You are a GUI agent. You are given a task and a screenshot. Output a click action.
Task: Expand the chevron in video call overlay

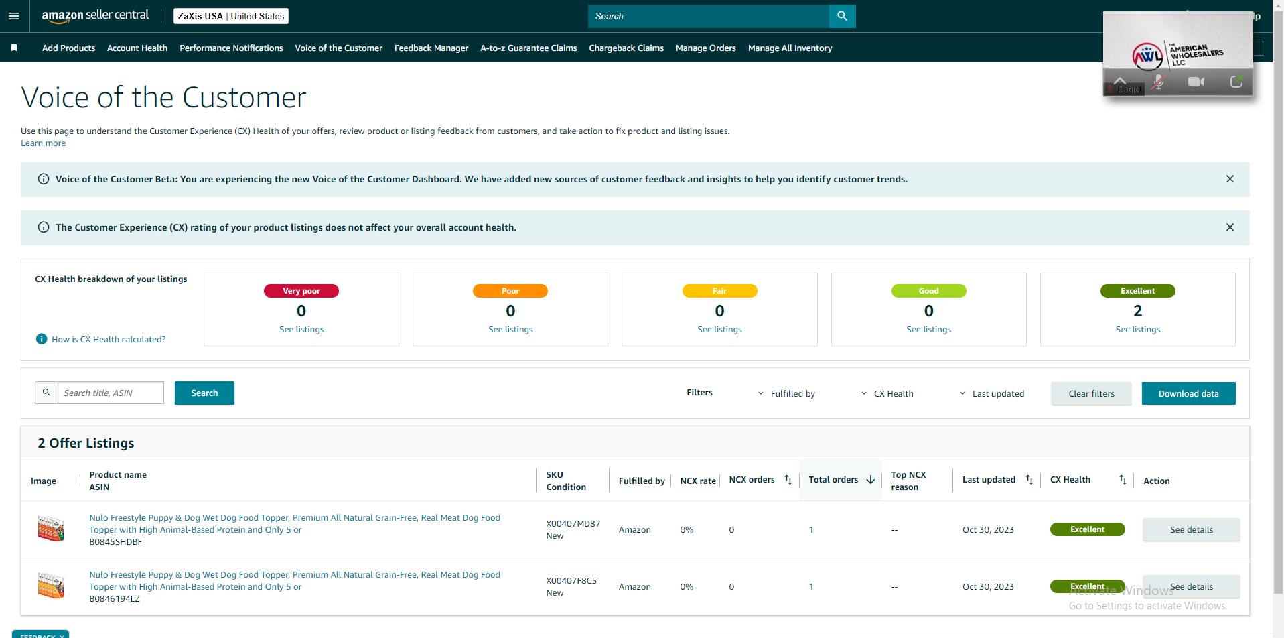1119,80
